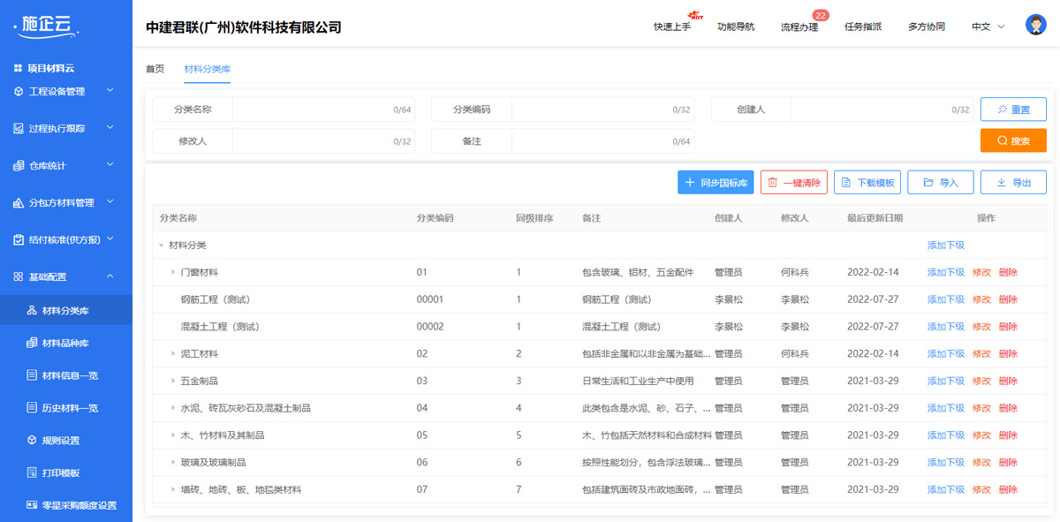Screen dimensions: 1060x522
Task: Click 添加下级 in the 混凝土工程（测试） row
Action: (x=945, y=327)
